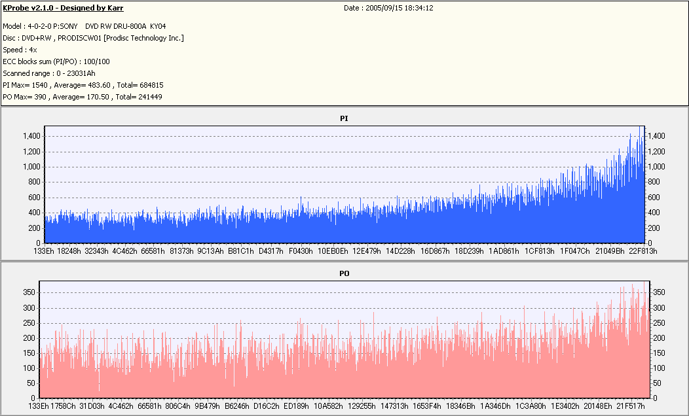Click 50 on PO chart right axis

click(658, 383)
